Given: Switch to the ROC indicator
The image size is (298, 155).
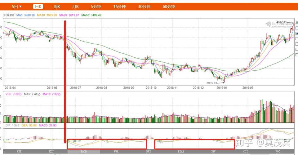Looking at the screenshot, I should [278, 152].
